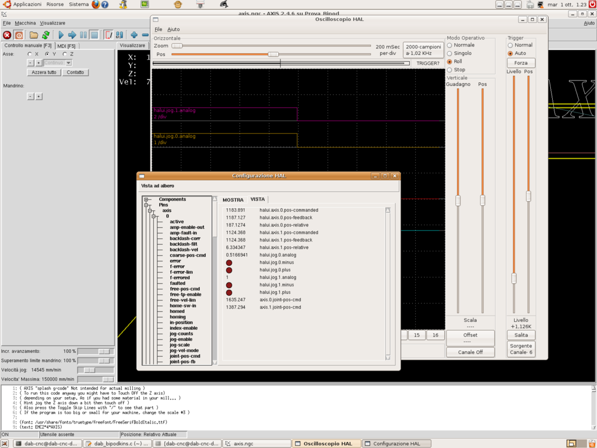Click the Contatto button

75,72
